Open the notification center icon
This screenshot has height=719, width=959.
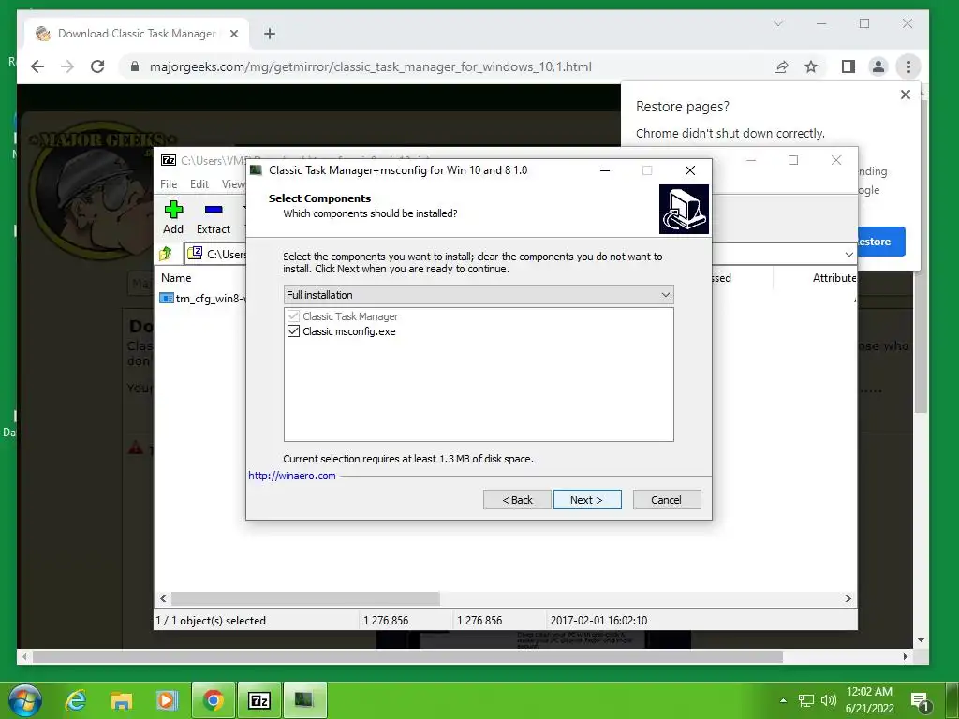(921, 701)
